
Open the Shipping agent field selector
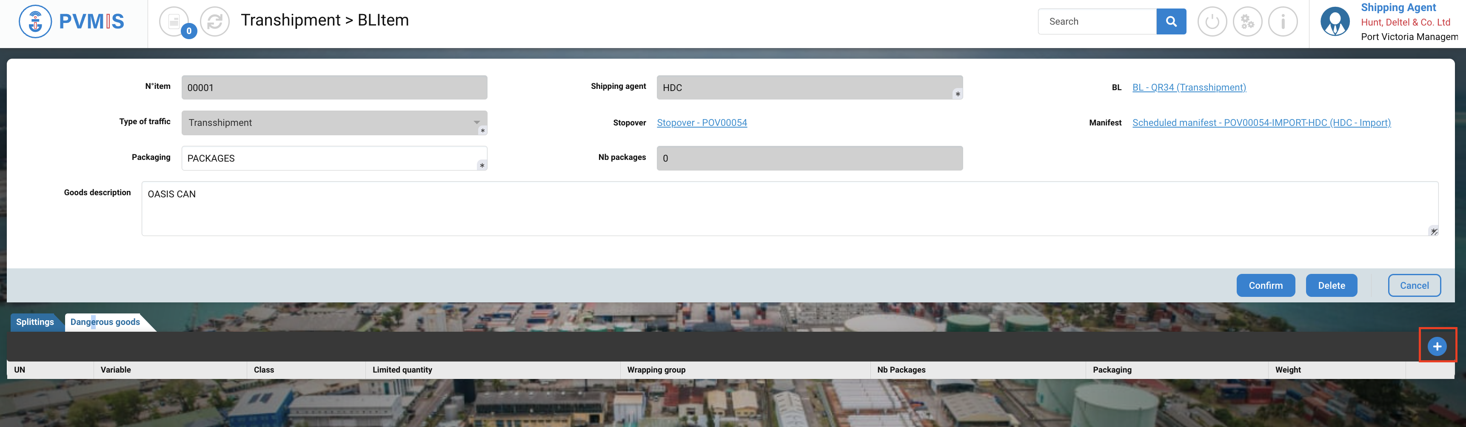pyautogui.click(x=957, y=94)
